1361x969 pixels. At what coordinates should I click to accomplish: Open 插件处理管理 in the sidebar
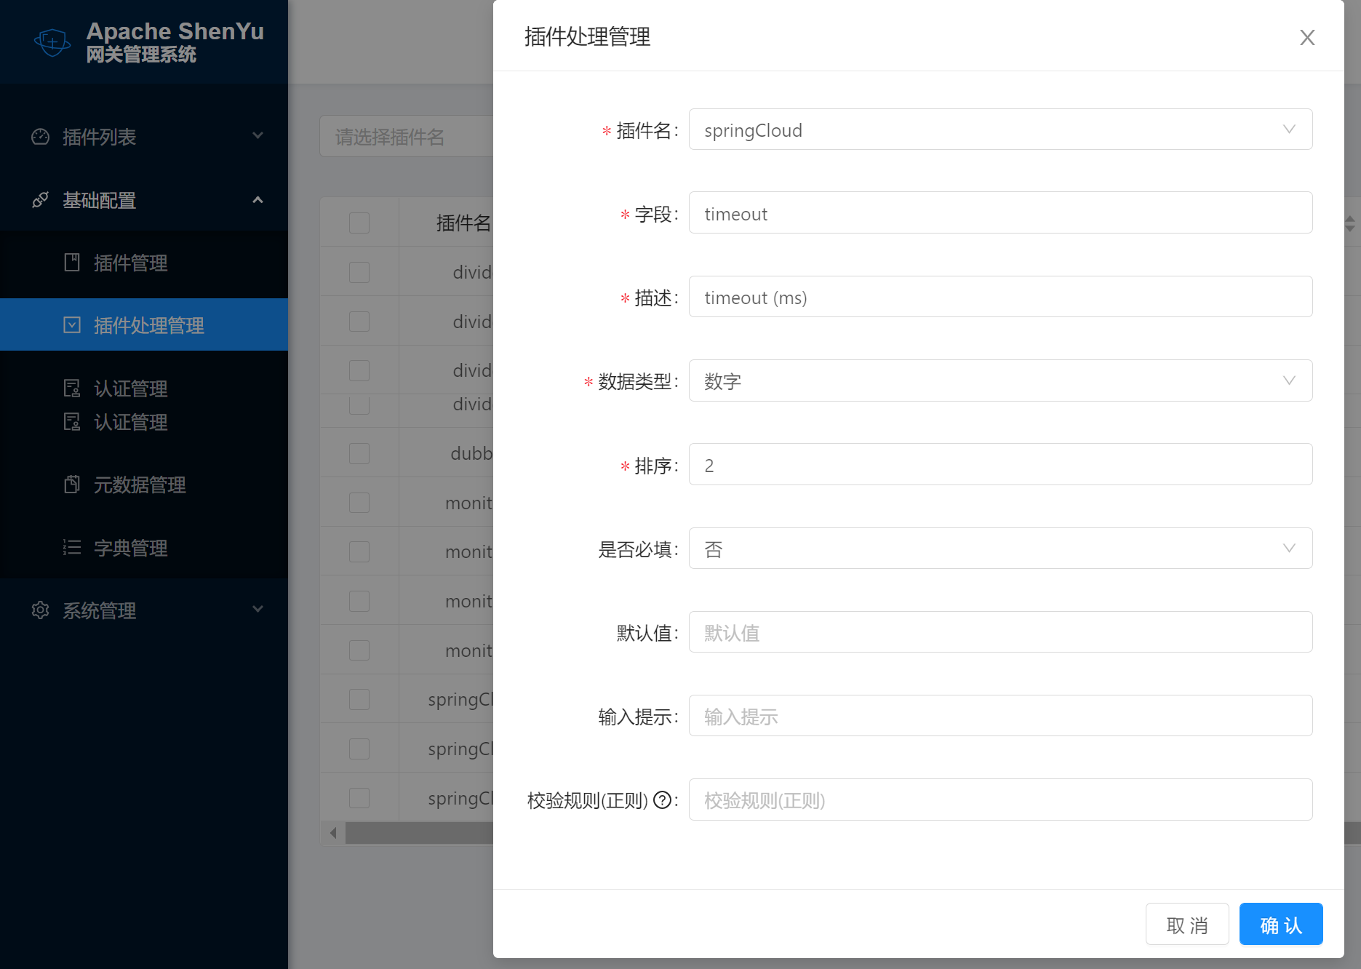148,325
